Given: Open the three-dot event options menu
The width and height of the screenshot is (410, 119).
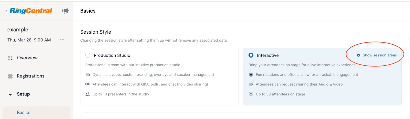Looking at the screenshot, I should point(62,40).
